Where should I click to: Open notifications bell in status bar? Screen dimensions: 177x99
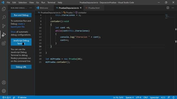click(x=173, y=97)
